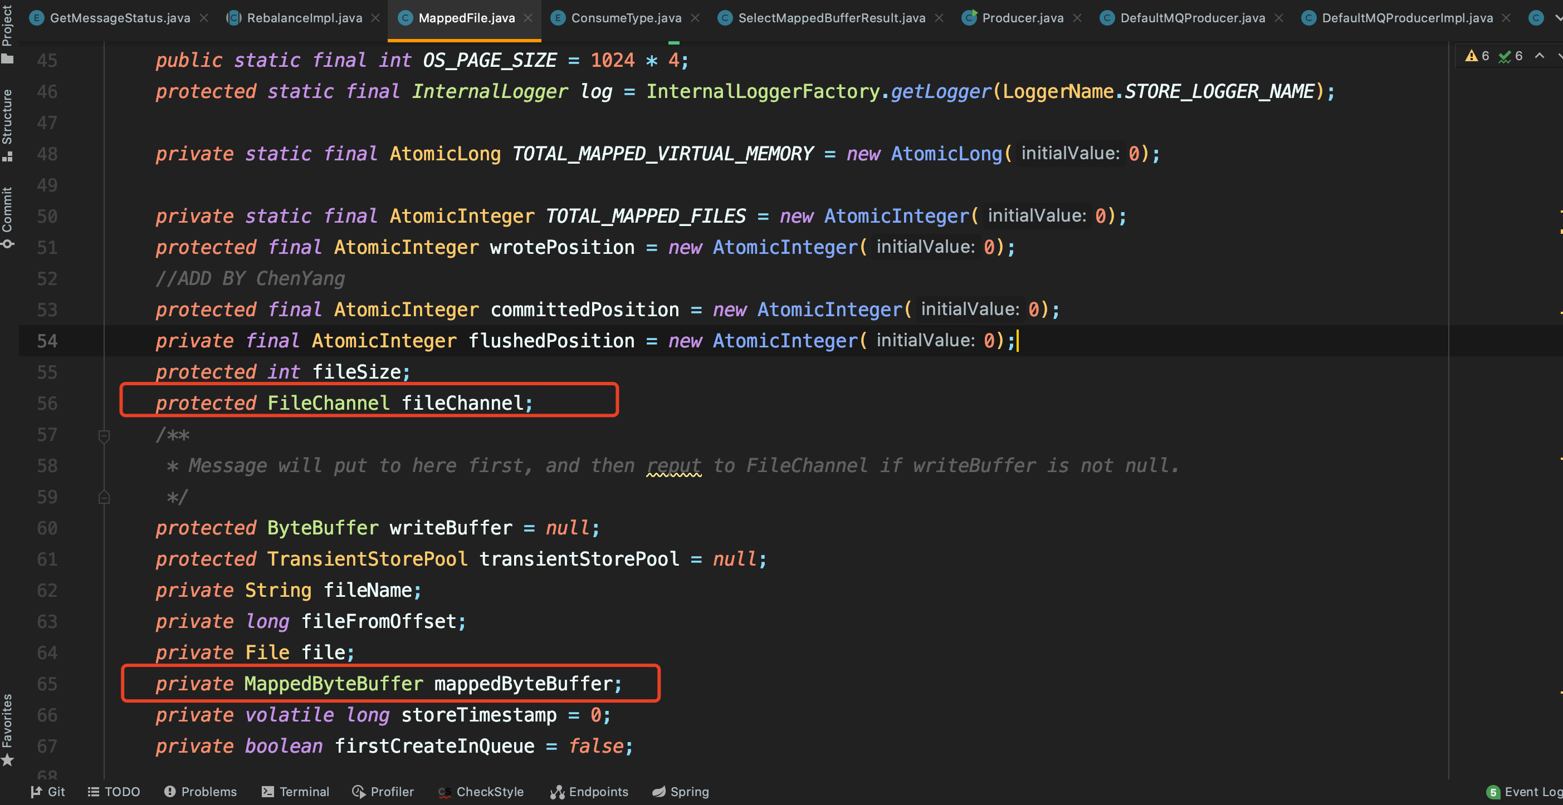
Task: Close the GetMessageStatus.java tab
Action: coord(204,18)
